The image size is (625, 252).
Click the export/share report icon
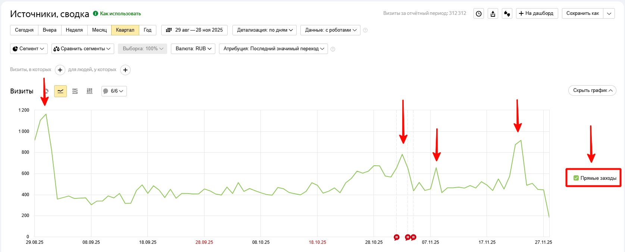pyautogui.click(x=493, y=14)
